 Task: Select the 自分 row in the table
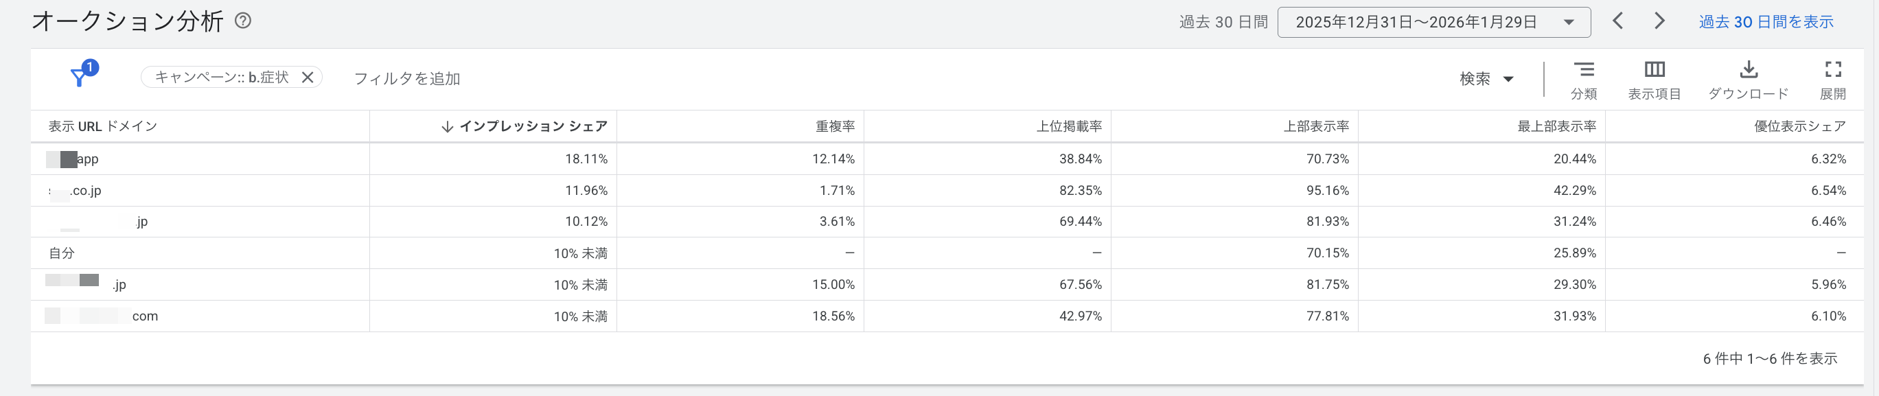click(x=62, y=253)
